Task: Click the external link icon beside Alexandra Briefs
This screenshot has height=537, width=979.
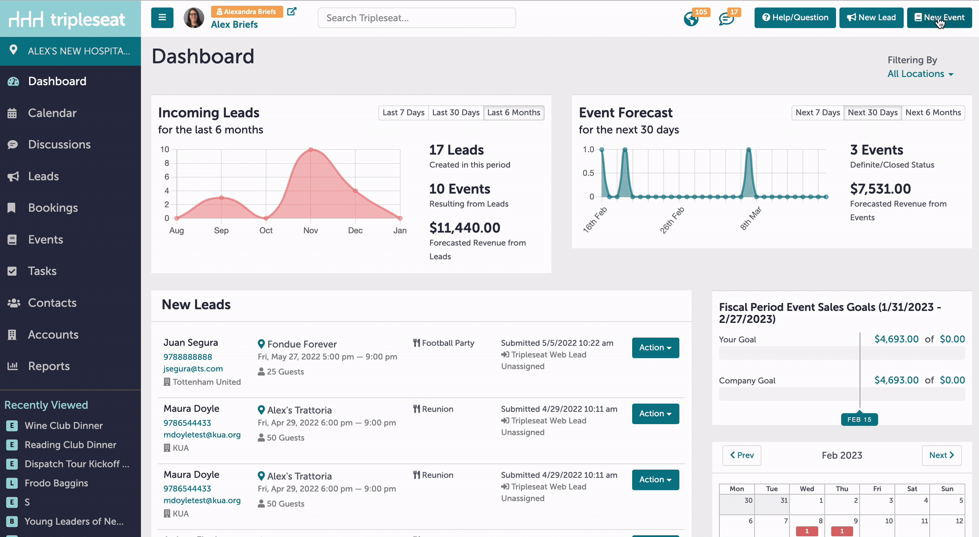Action: (292, 11)
